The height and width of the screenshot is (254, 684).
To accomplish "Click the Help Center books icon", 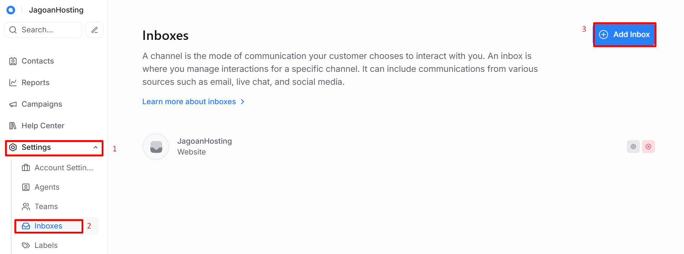I will pos(13,126).
